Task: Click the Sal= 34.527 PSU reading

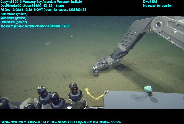Action: click(x=63, y=122)
